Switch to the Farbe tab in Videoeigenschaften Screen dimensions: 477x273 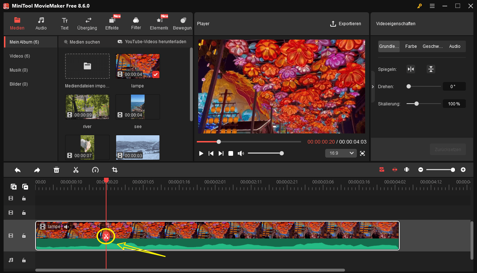(x=410, y=46)
